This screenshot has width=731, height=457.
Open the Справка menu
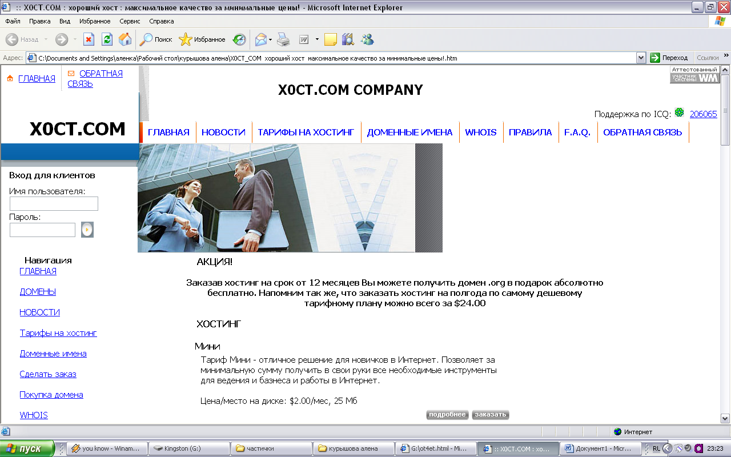click(x=162, y=21)
